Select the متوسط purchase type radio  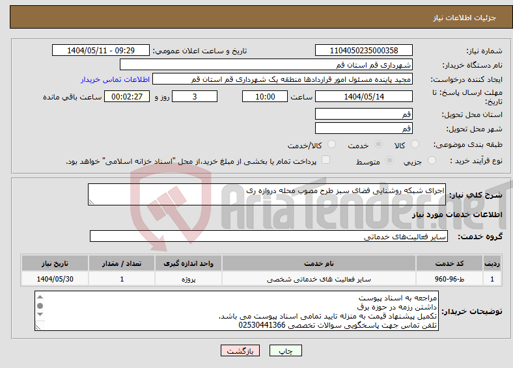(x=390, y=160)
